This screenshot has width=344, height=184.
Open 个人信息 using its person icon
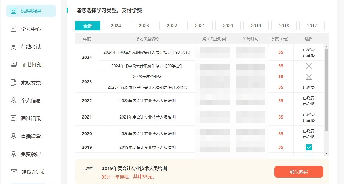[x=13, y=100]
